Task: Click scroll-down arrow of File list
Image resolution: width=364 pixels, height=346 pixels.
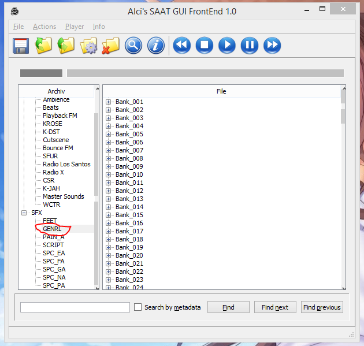Action: coord(344,288)
